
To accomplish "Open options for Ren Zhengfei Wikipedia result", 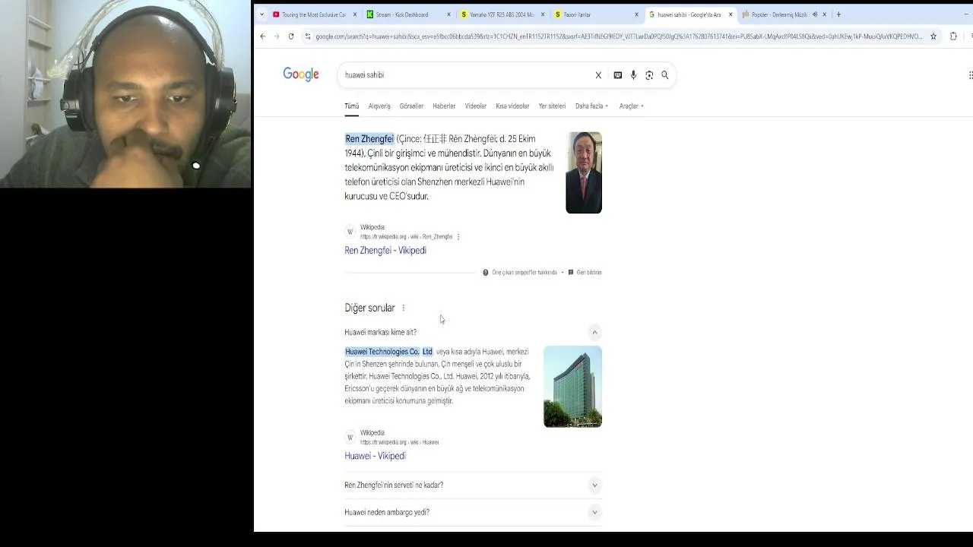I will point(458,237).
